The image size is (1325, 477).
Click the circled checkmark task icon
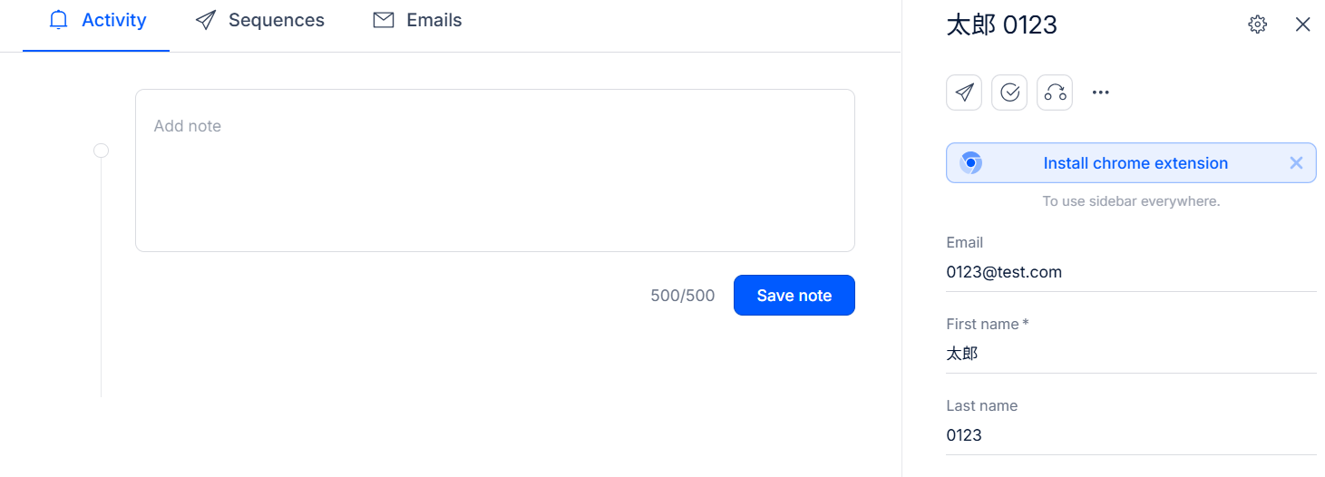coord(1009,92)
